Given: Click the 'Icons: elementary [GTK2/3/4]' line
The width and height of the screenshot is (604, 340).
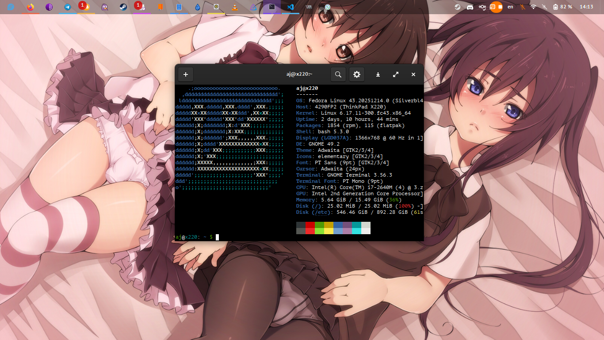Looking at the screenshot, I should [x=340, y=156].
